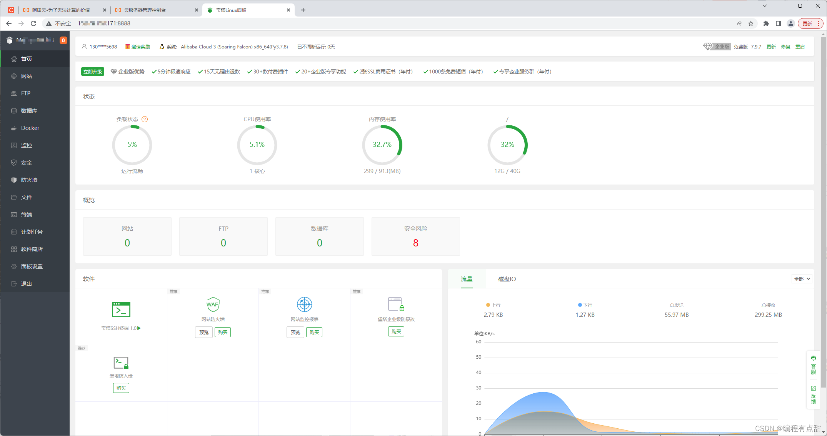Click the 网站监控报表 target icon
Screen dimensions: 827x436
coord(304,305)
